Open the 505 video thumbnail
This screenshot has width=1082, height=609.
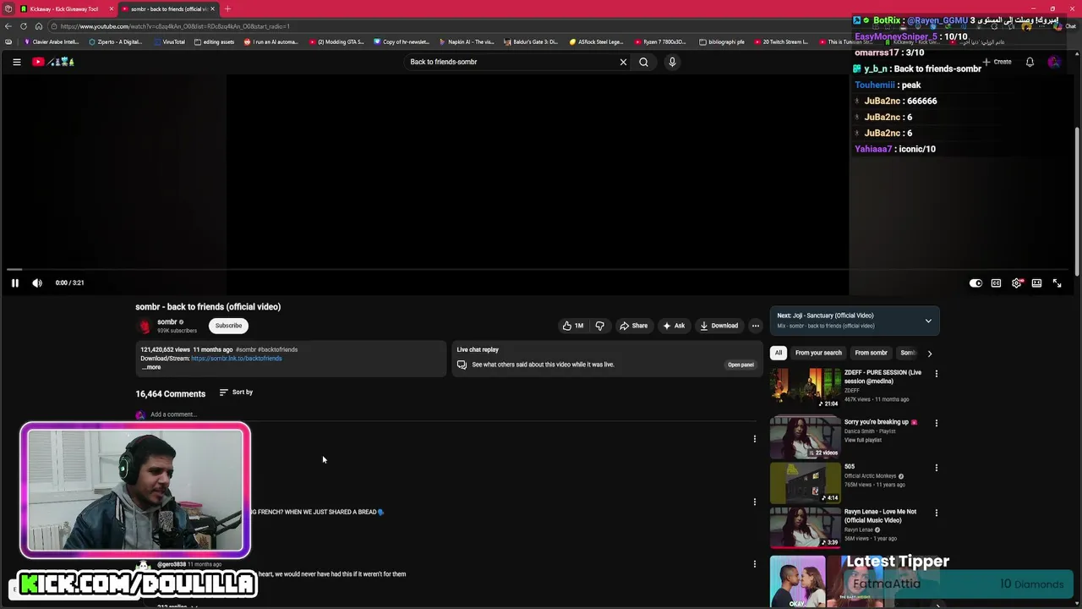tap(805, 482)
